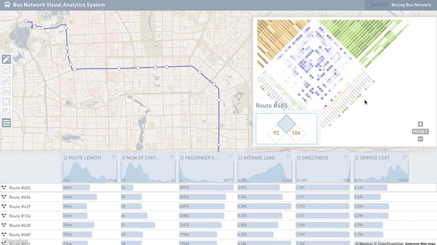Click the green 92 diamond value

(276, 133)
